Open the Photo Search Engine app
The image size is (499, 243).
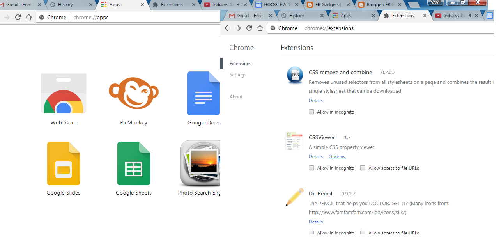click(200, 163)
